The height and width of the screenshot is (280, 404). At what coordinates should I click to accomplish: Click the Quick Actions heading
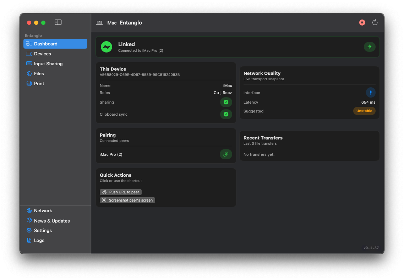[115, 175]
